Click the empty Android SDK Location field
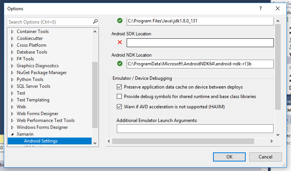The height and width of the screenshot is (171, 291). (200, 43)
